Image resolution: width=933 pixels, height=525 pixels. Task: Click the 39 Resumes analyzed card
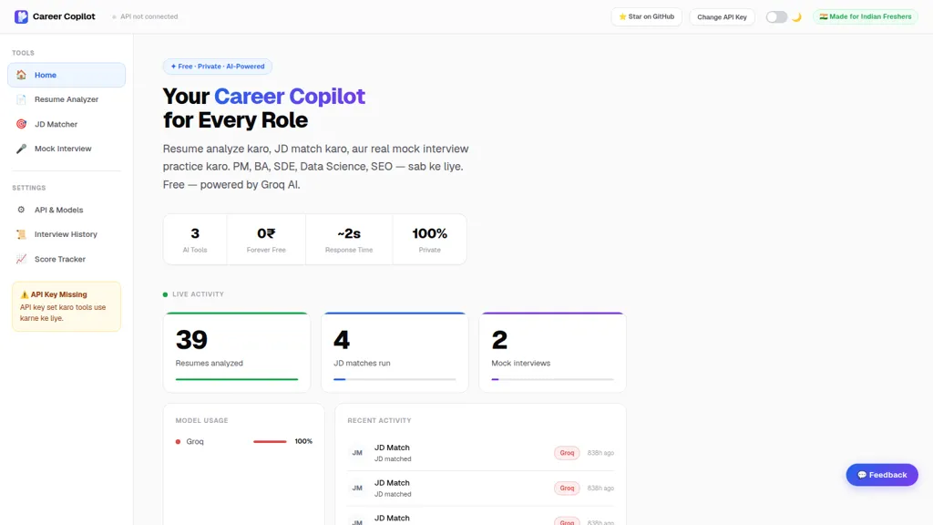coord(237,353)
